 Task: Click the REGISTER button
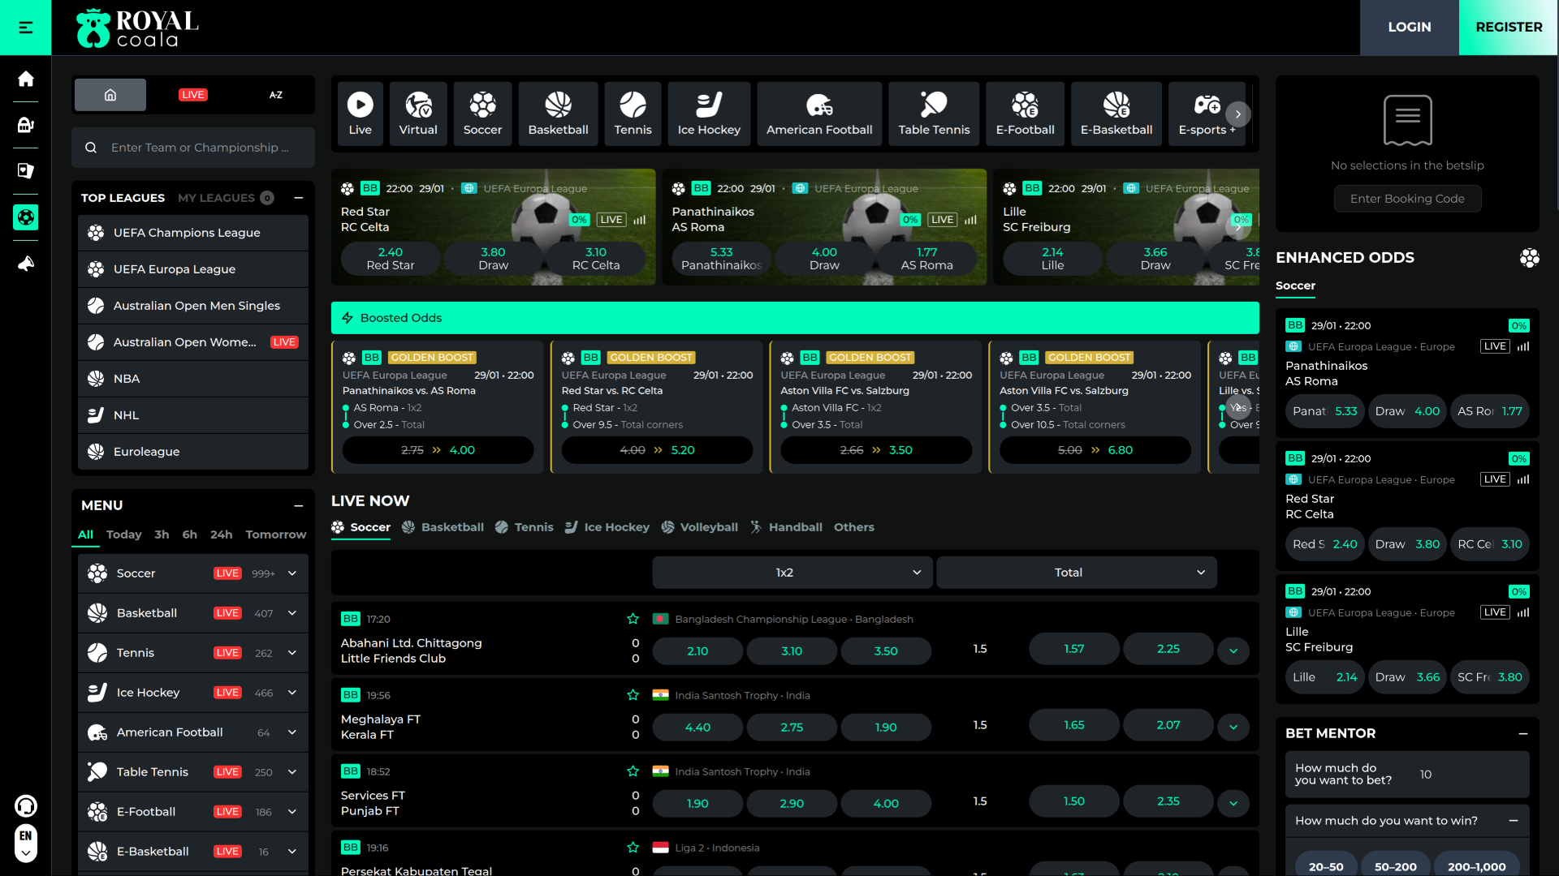[1508, 28]
